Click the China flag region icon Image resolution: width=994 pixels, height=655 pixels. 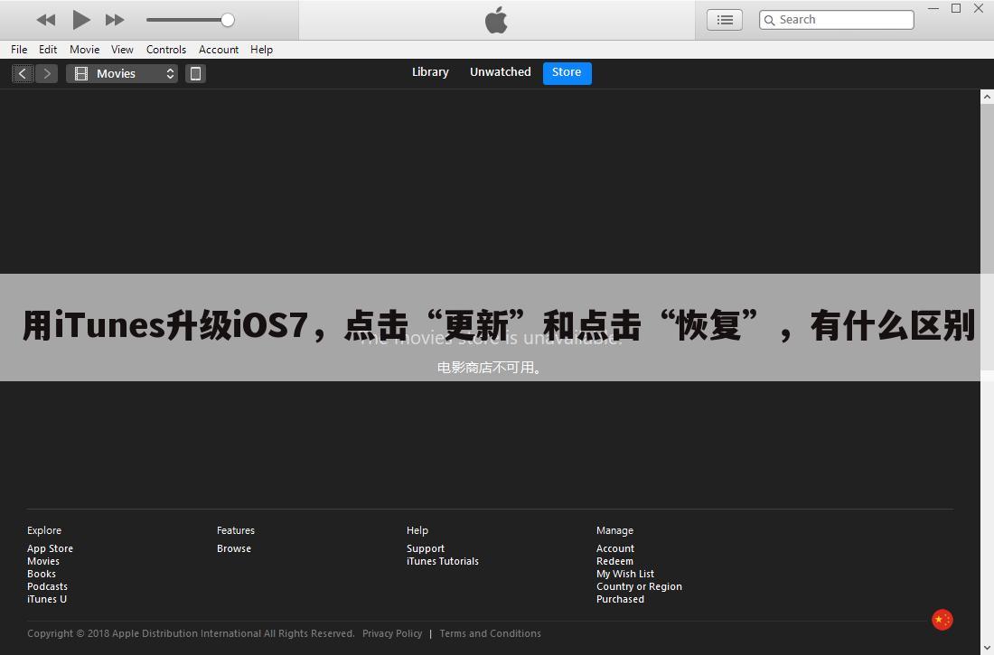pyautogui.click(x=942, y=620)
